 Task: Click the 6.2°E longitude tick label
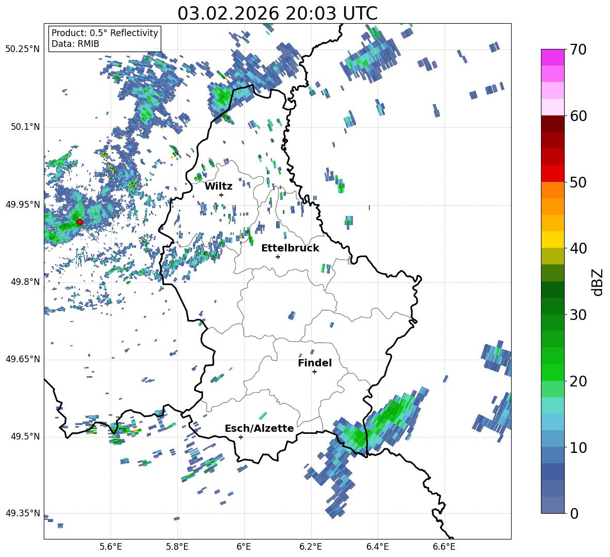[x=311, y=547]
